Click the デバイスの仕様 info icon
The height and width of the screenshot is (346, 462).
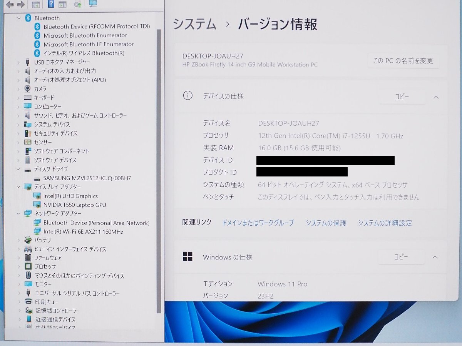187,96
